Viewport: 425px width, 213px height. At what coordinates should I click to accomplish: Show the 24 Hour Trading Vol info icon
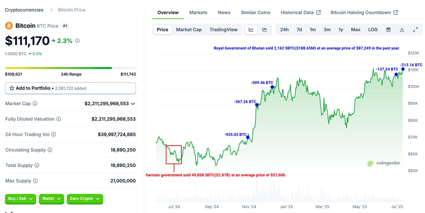tap(54, 134)
